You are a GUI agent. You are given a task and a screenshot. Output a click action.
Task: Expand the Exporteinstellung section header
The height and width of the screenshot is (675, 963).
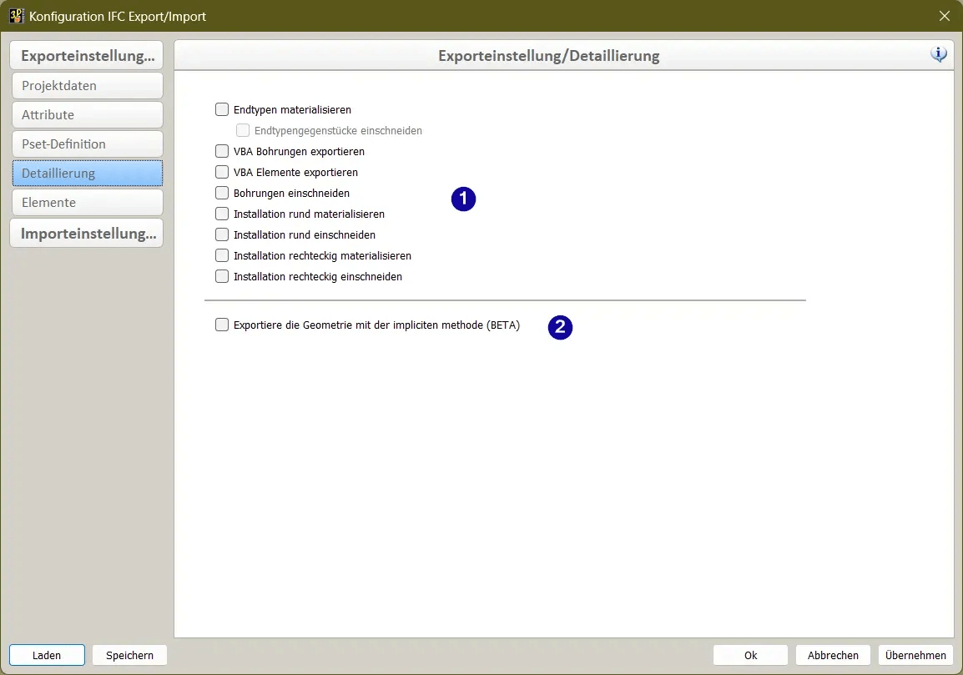[x=87, y=57]
